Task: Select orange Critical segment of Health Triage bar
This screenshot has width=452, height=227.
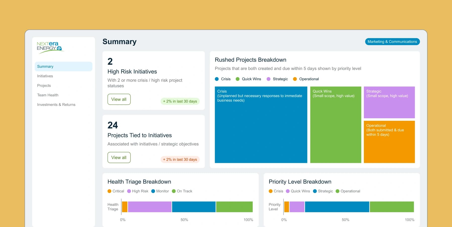Action: coord(125,207)
